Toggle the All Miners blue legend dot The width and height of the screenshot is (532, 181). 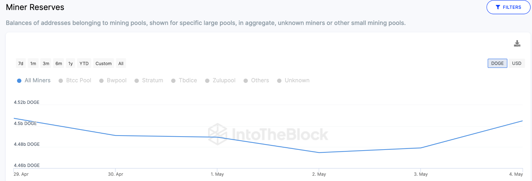(19, 81)
